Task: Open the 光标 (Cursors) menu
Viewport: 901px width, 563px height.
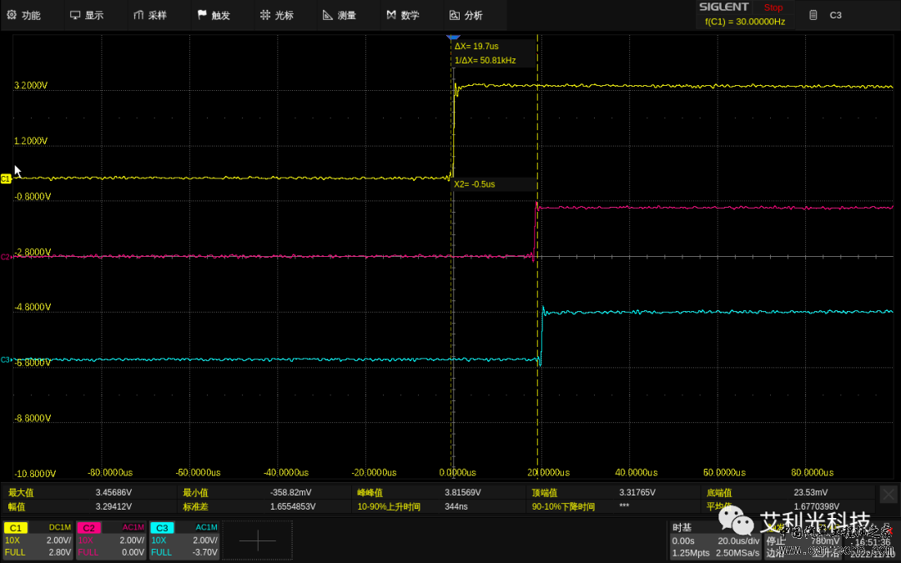Action: tap(276, 15)
